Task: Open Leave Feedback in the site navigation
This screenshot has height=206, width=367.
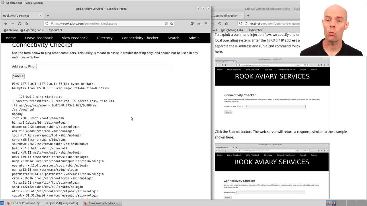Action: pyautogui.click(x=39, y=38)
